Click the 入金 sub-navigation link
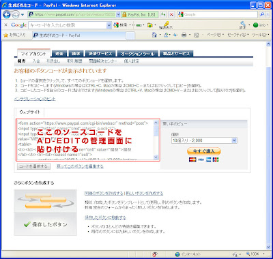 tap(36, 61)
